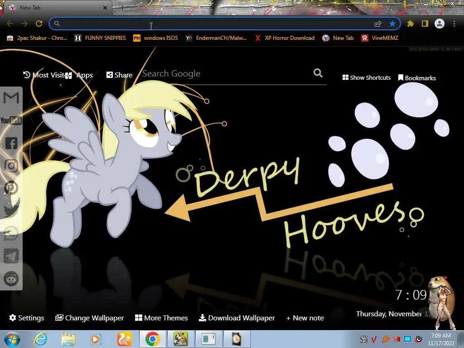Open FUNNY SNIPPIES bookmark

[x=100, y=38]
